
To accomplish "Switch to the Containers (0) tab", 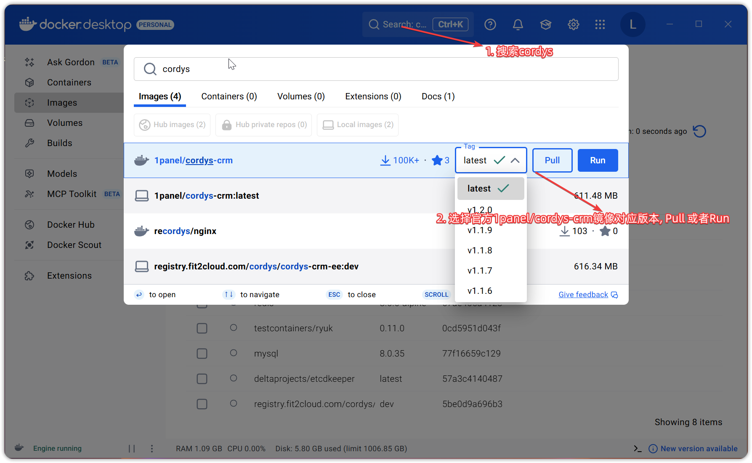I will 229,96.
